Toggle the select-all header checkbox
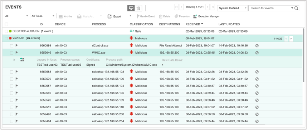The image size is (307, 130). click(x=6, y=24)
